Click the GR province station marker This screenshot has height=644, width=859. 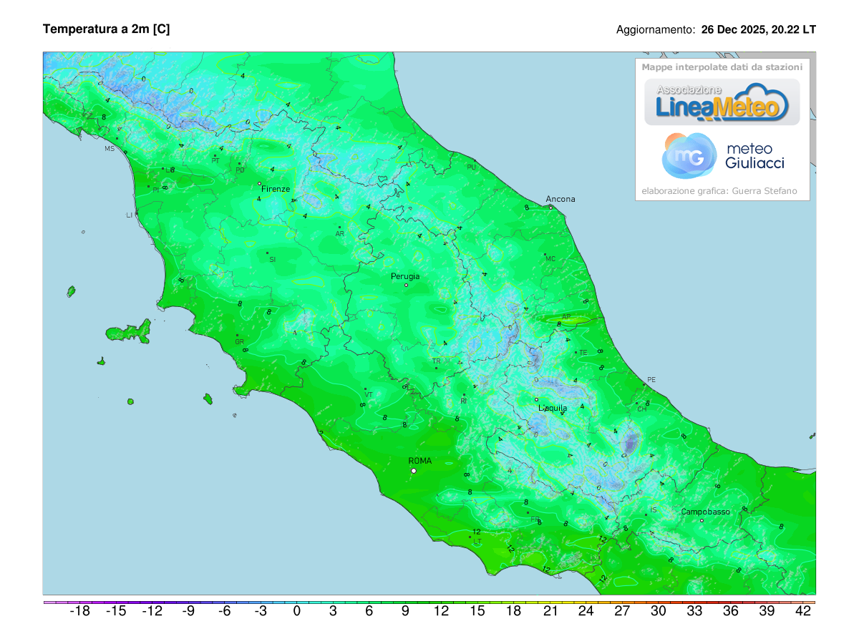point(237,336)
